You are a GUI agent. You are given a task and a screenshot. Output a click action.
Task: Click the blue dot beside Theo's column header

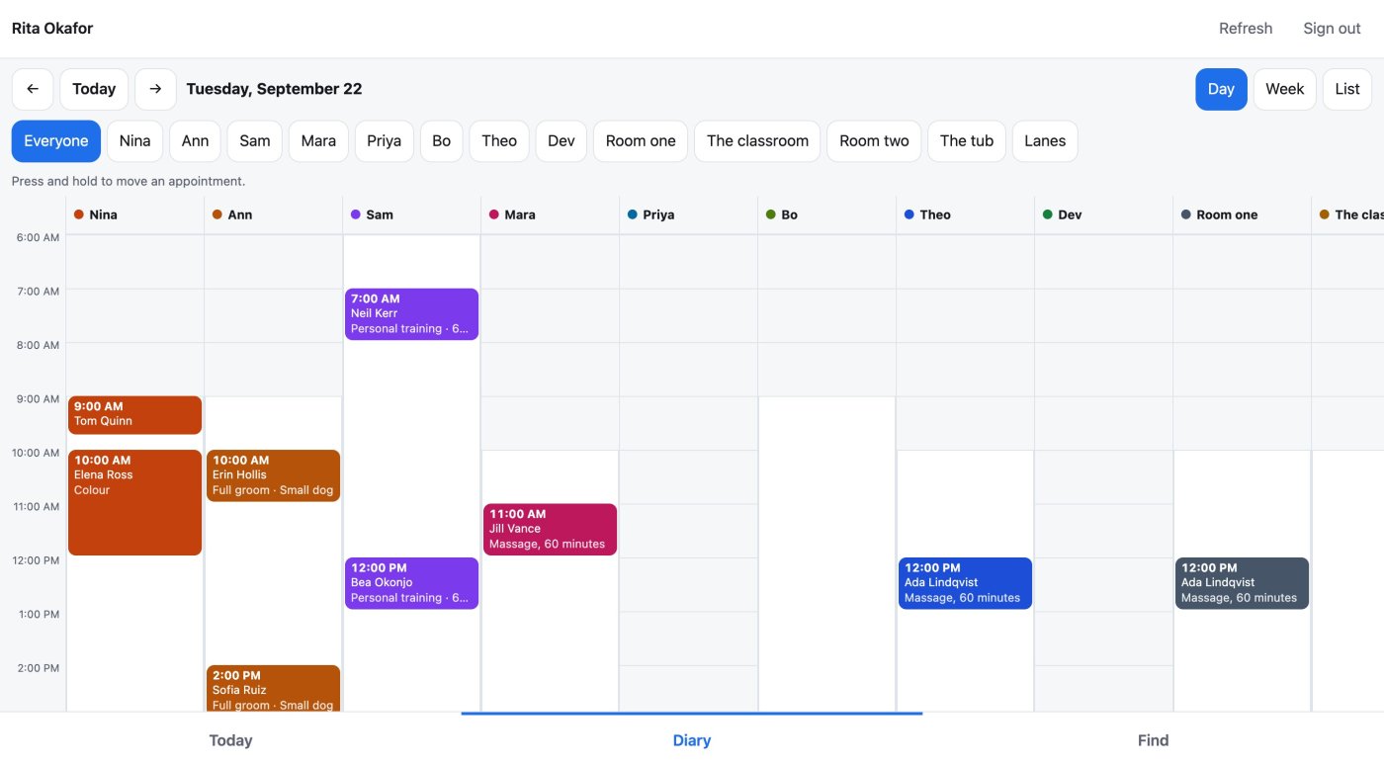point(909,214)
